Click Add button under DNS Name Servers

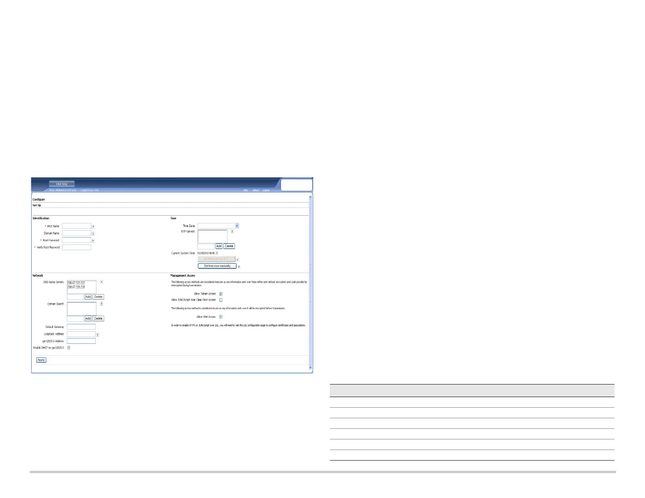[x=88, y=297]
